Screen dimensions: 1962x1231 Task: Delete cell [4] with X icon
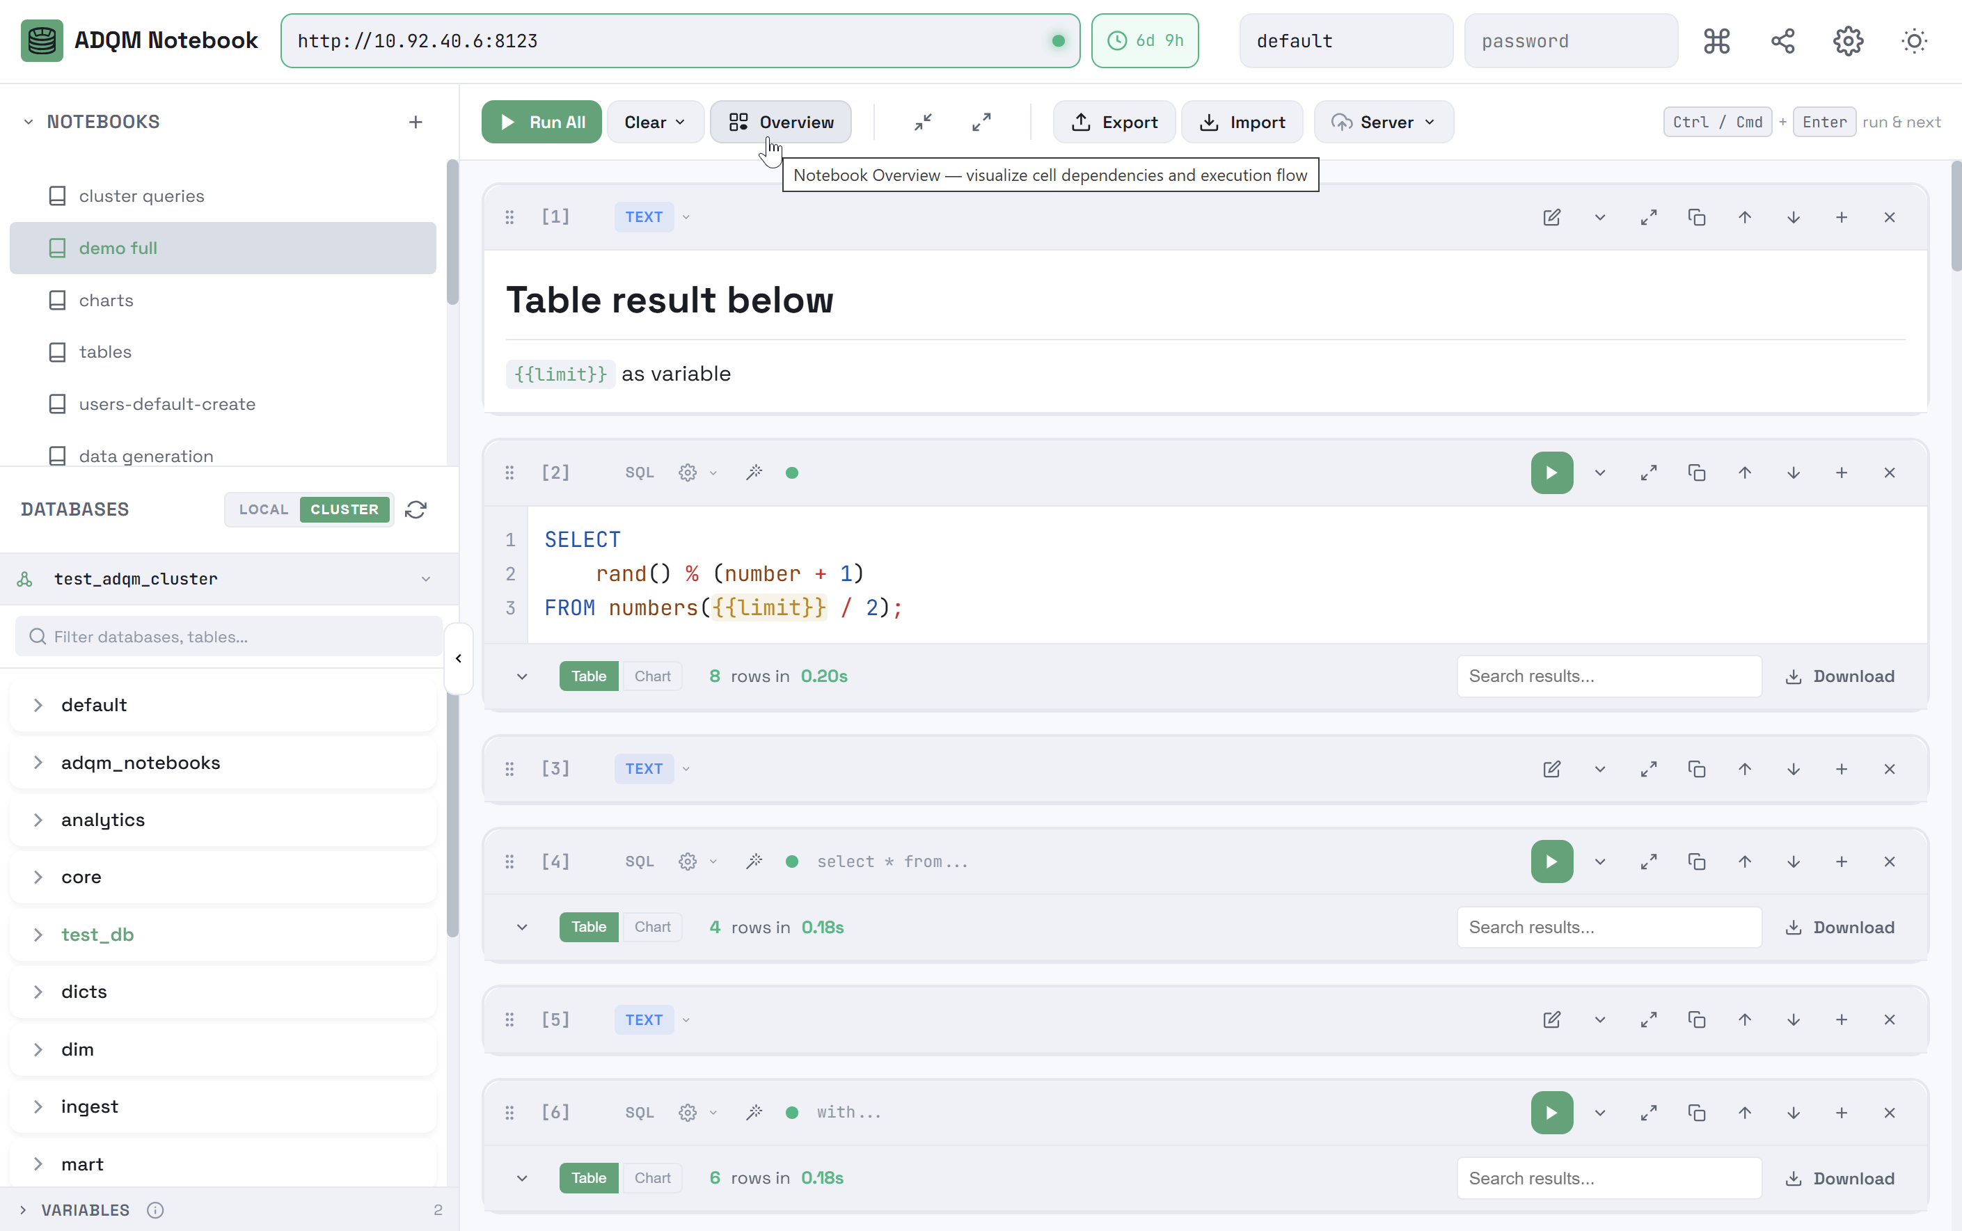[x=1890, y=861]
